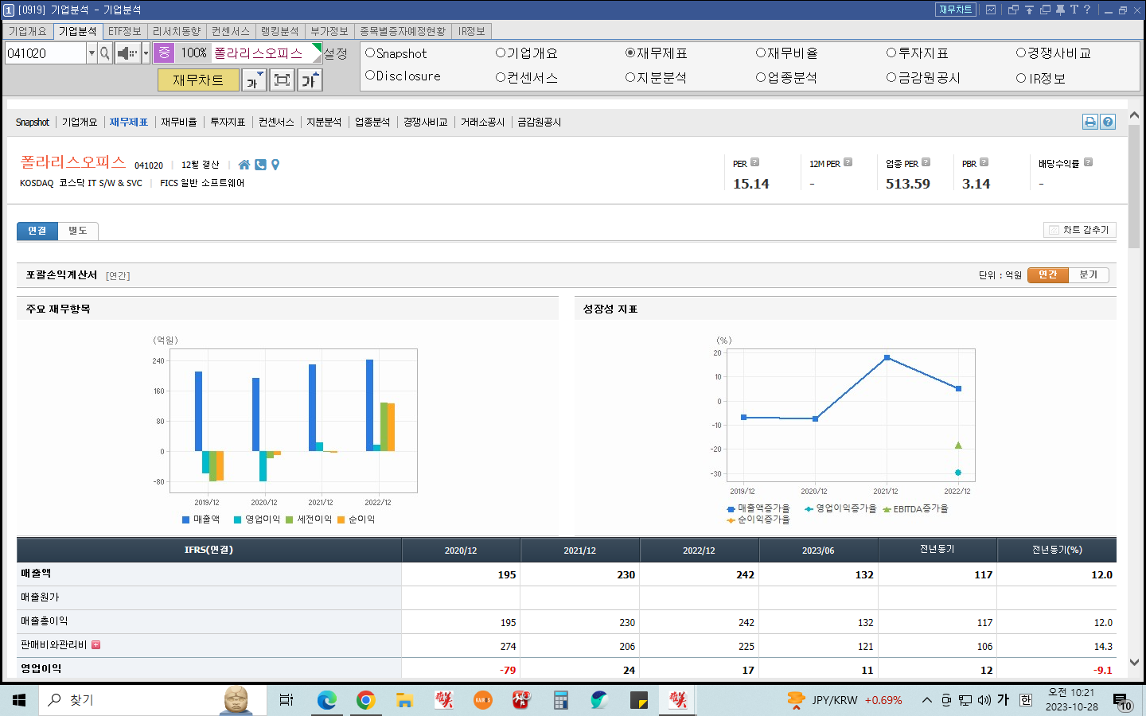Open the speaker options dropdown arrow
The image size is (1146, 716).
146,53
